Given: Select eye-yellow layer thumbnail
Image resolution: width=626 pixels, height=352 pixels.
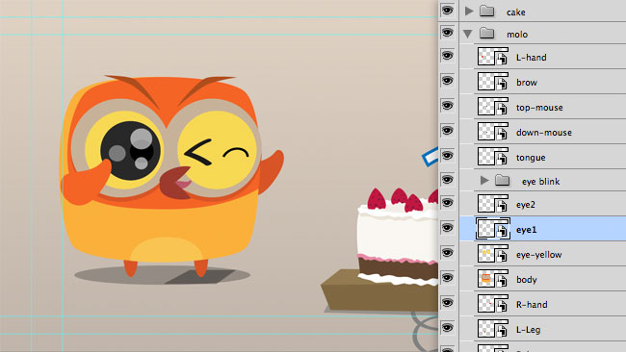Looking at the screenshot, I should click(493, 254).
